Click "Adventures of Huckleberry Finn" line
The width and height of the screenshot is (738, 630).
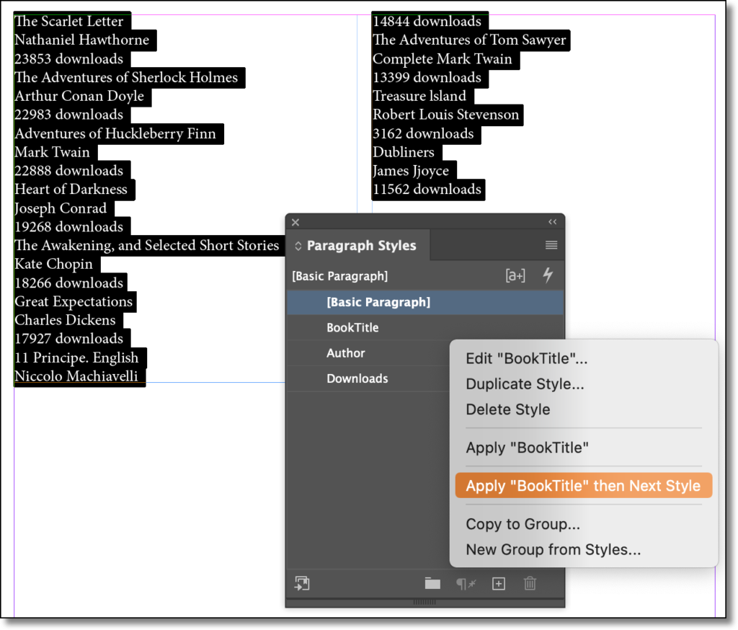point(115,134)
